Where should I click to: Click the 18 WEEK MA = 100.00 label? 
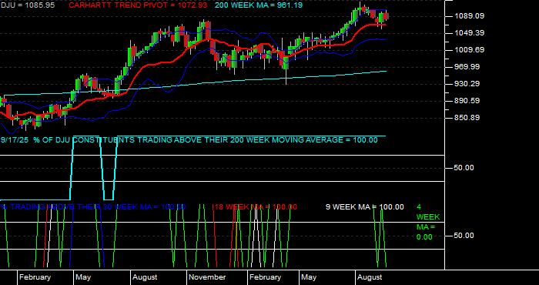[256, 207]
